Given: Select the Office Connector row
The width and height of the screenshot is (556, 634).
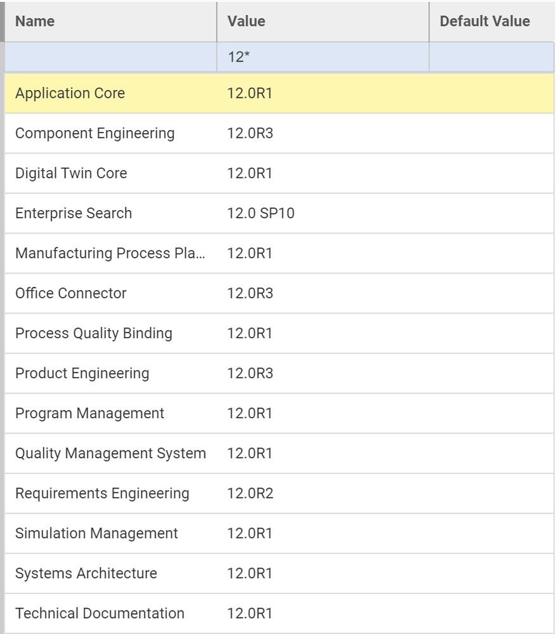Looking at the screenshot, I should tap(71, 293).
